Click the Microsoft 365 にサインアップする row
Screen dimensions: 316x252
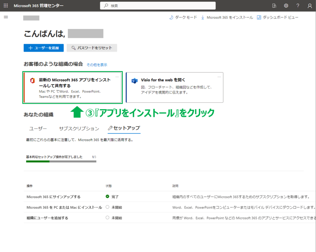[170, 197]
